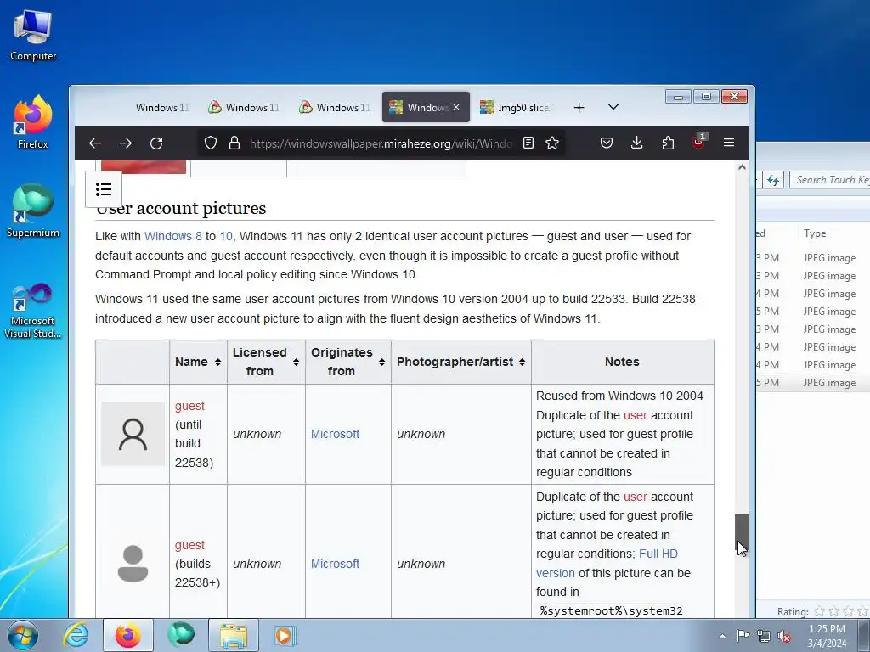The image size is (870, 652).
Task: Click Action Center flag icon
Action: 743,636
